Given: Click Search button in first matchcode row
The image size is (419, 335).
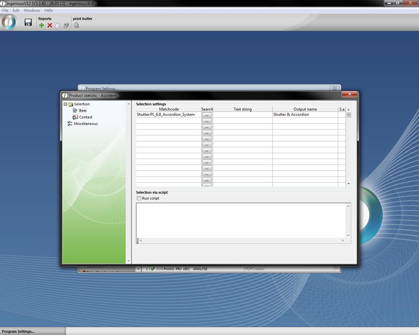Looking at the screenshot, I should tap(207, 115).
